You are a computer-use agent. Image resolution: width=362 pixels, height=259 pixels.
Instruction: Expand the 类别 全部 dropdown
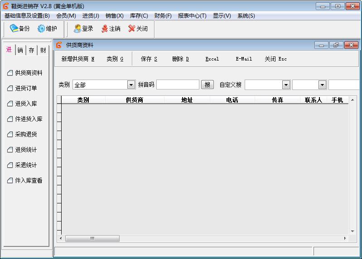(131, 85)
